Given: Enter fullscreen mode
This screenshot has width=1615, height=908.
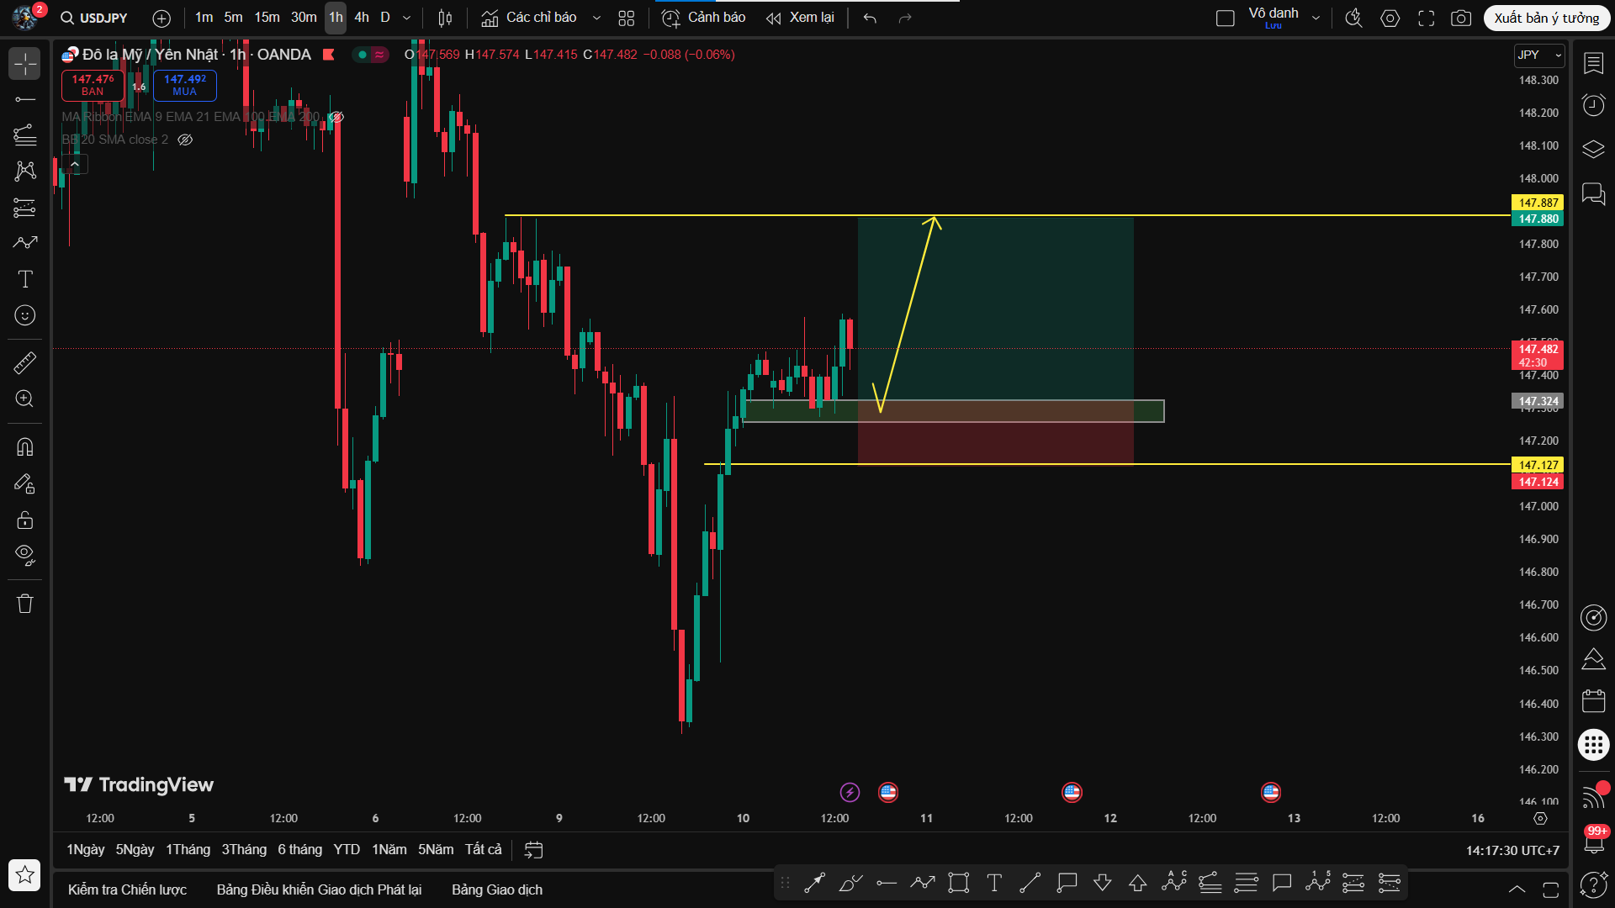Looking at the screenshot, I should coord(1426,18).
